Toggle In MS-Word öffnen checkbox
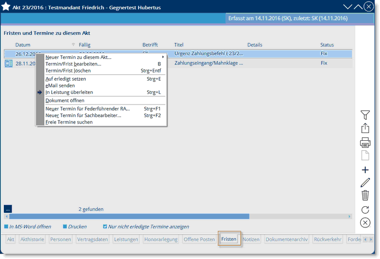This screenshot has height=259, width=380. [x=6, y=227]
